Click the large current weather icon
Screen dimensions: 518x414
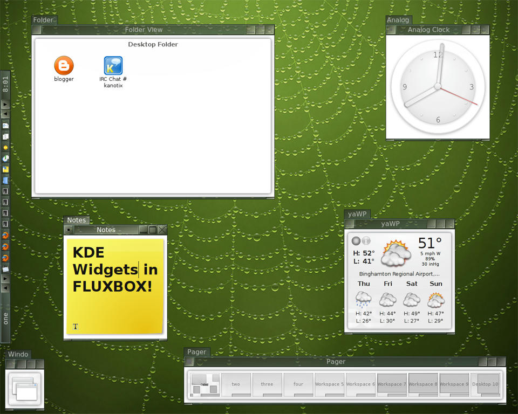tap(397, 253)
